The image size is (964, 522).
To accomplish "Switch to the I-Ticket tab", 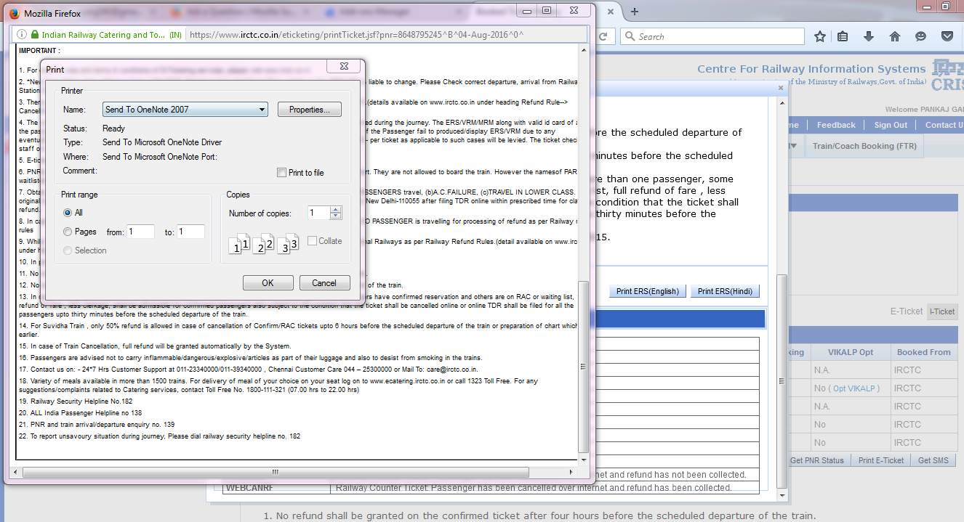I will point(943,311).
